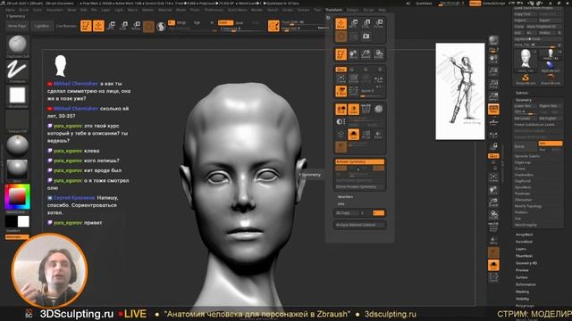Click Scroll icon on right shelf
The height and width of the screenshot is (321, 572).
tap(493, 60)
